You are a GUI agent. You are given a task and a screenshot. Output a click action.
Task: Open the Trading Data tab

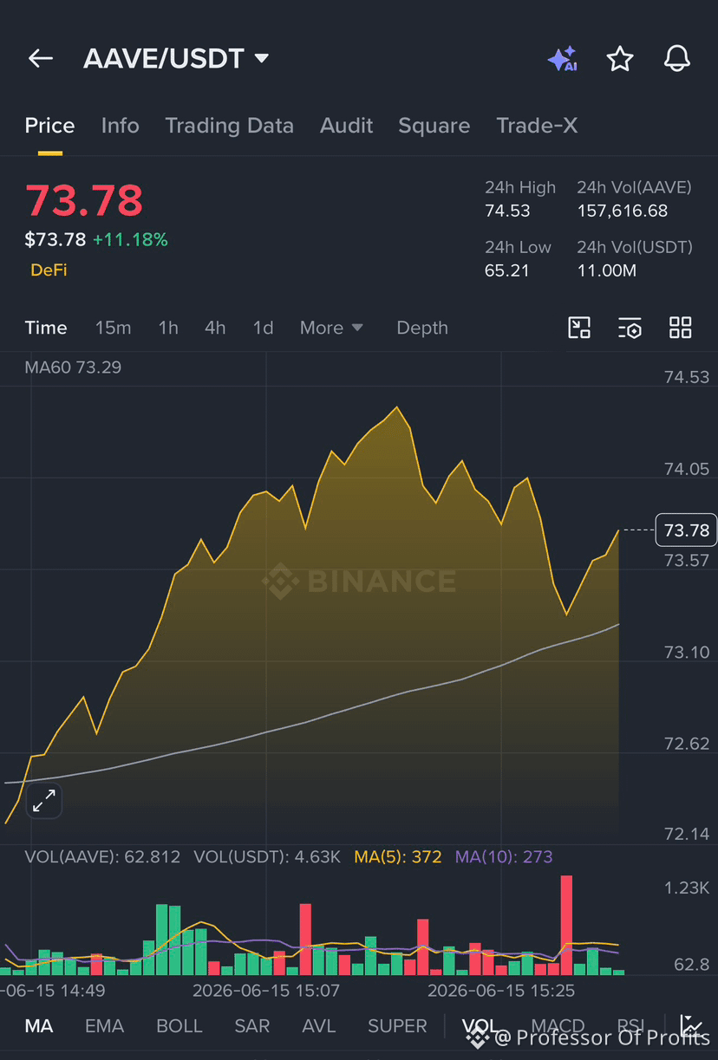(229, 126)
